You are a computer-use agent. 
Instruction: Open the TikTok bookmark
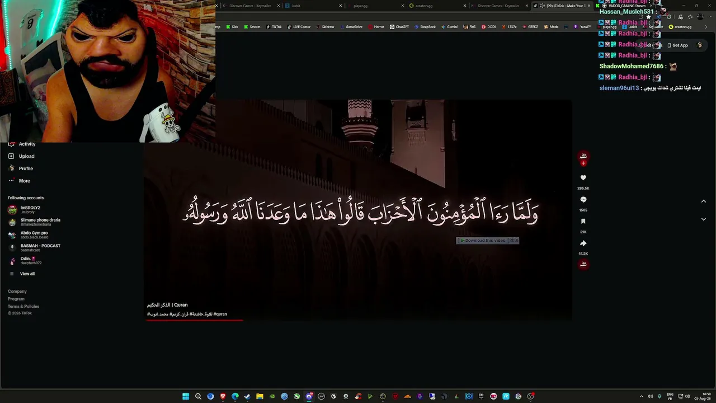pyautogui.click(x=274, y=27)
